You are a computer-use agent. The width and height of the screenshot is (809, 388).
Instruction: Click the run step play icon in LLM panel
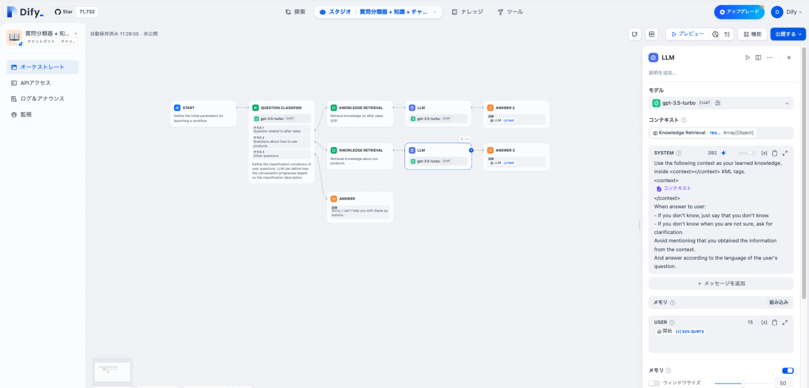coord(747,57)
